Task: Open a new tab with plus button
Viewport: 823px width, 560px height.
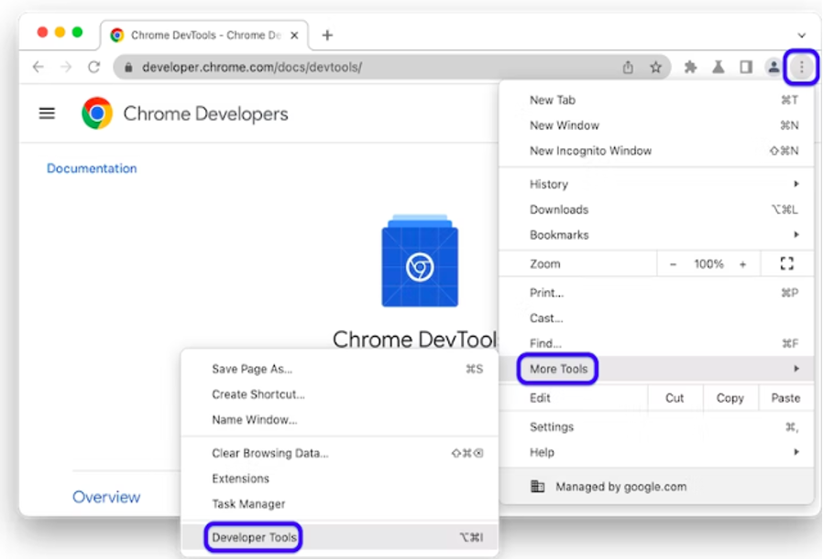Action: [327, 35]
